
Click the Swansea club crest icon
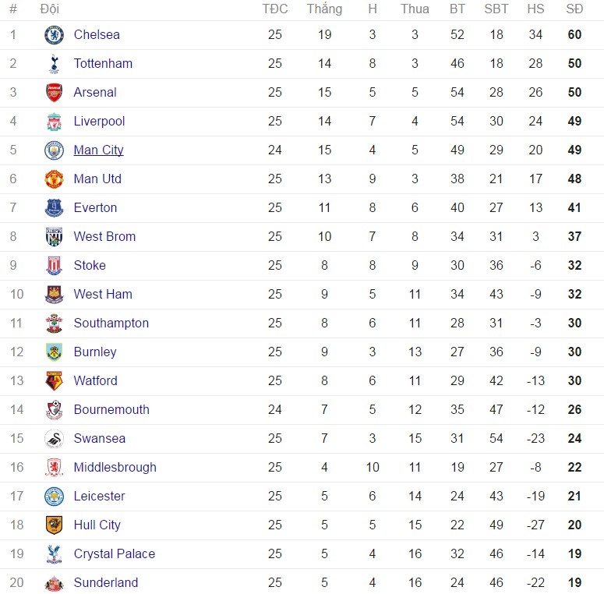click(54, 439)
